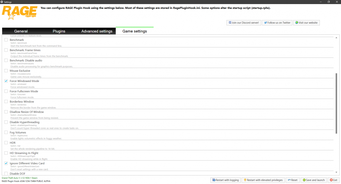This screenshot has height=184, width=341.
Task: Click 'Prevent the game window from being resized.' text
Action: click(34, 118)
